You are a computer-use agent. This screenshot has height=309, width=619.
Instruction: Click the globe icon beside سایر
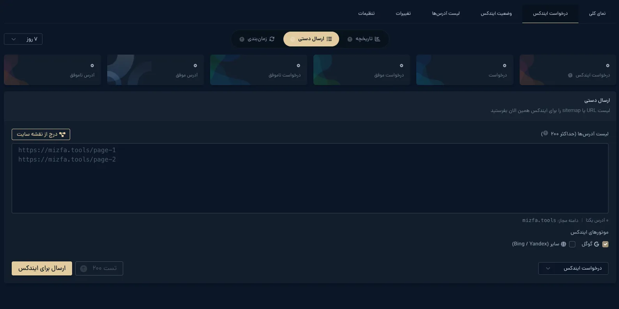tap(563, 244)
